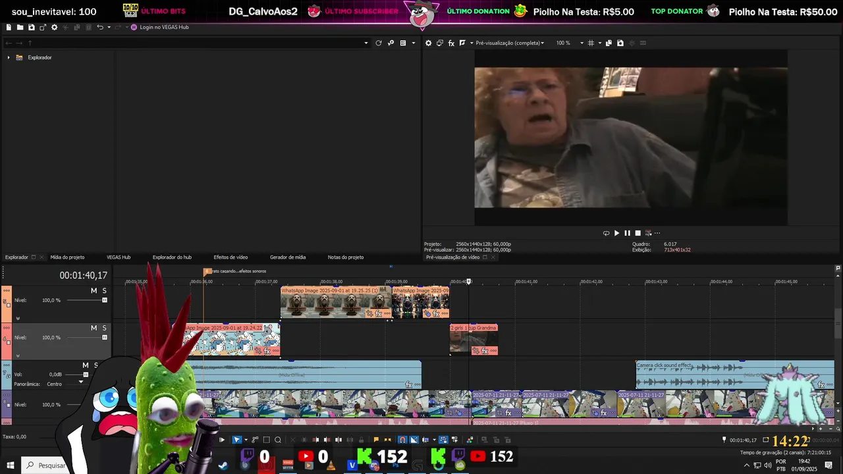Toggle preview on external monitor

tap(440, 43)
